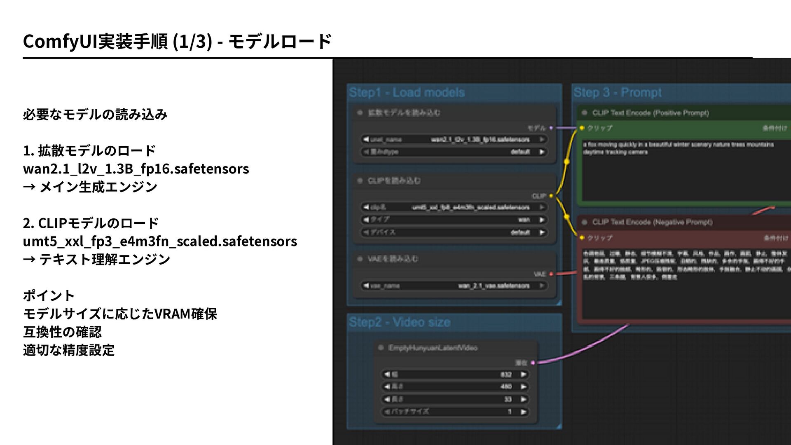Click the 拡散モデルを読み込む node title
The height and width of the screenshot is (445, 791).
404,112
